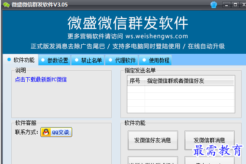Click first empty row in send list
Screen dimensions: 246x164
click(x=181, y=89)
